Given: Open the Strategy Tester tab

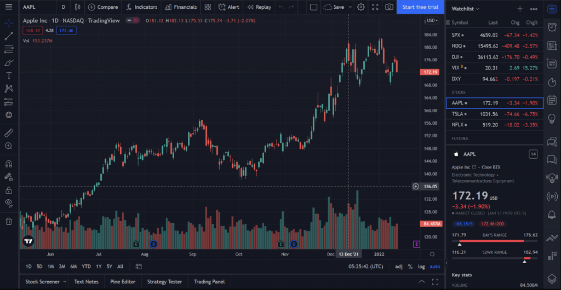Looking at the screenshot, I should 164,282.
